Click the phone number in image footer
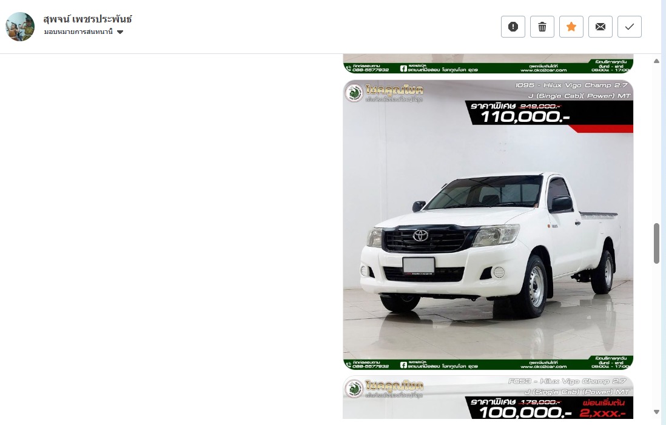Screen dimensions: 666x425 tap(371, 366)
